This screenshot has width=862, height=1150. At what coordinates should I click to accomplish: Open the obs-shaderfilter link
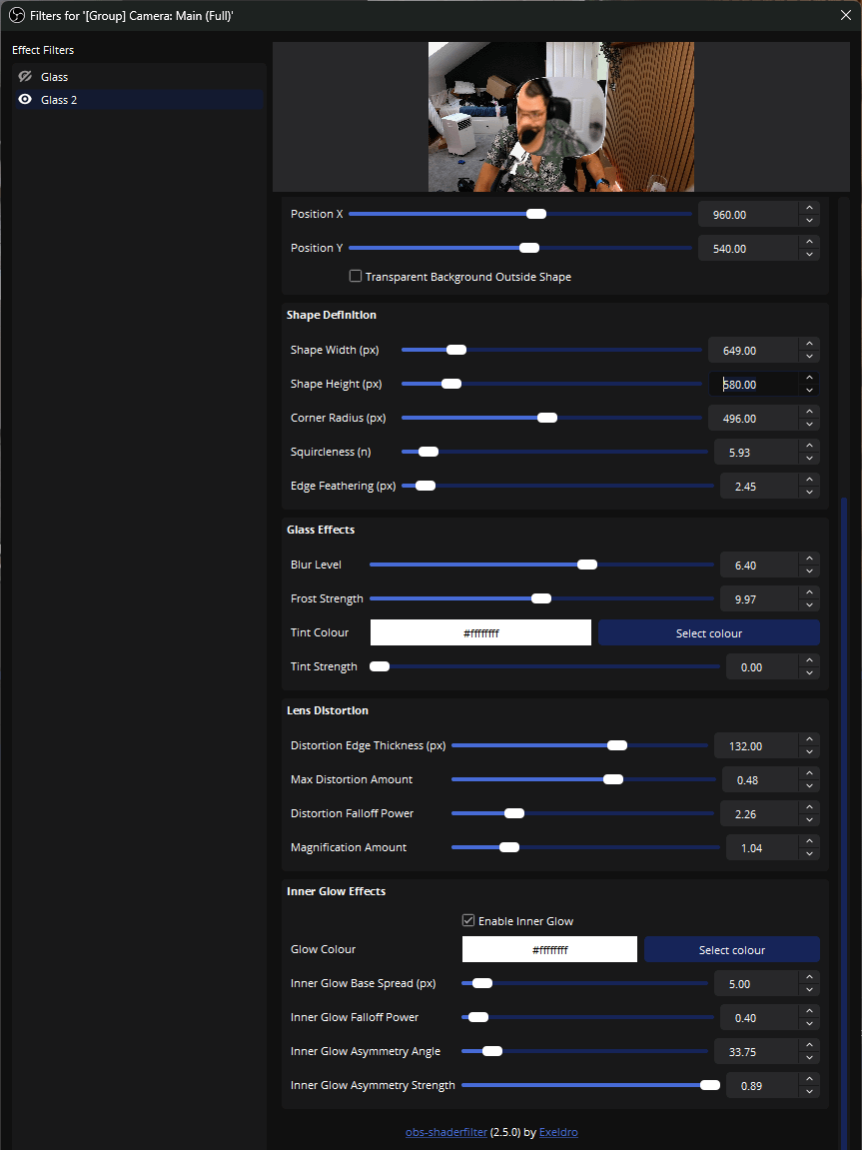445,1132
